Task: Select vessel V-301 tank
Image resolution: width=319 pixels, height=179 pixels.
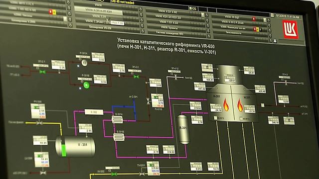Action: pyautogui.click(x=76, y=146)
